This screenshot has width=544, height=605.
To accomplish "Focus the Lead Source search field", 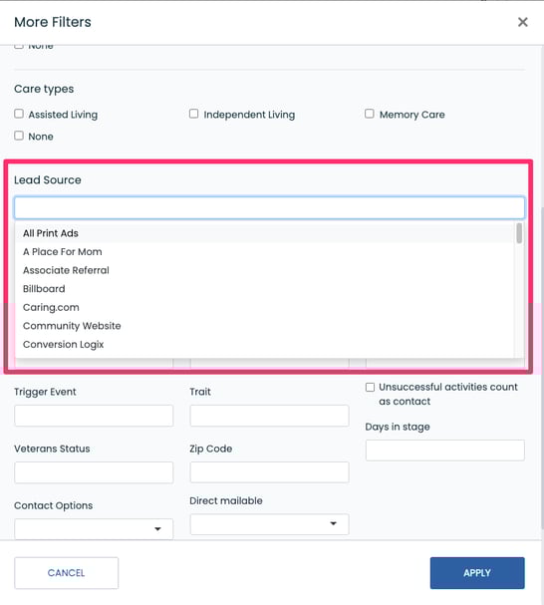I will click(x=269, y=207).
